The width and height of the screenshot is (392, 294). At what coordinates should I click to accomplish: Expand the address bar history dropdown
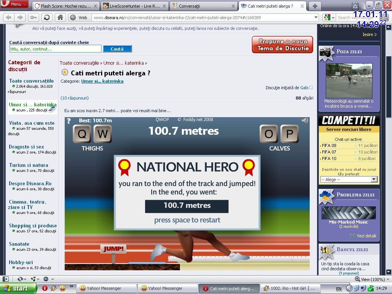(316, 18)
